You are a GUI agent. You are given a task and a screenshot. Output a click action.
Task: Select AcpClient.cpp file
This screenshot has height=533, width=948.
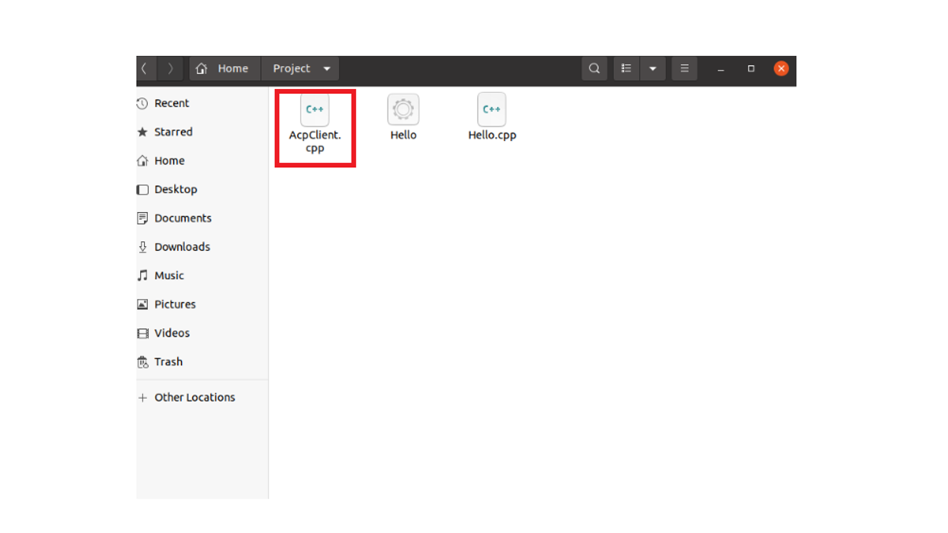click(x=315, y=110)
